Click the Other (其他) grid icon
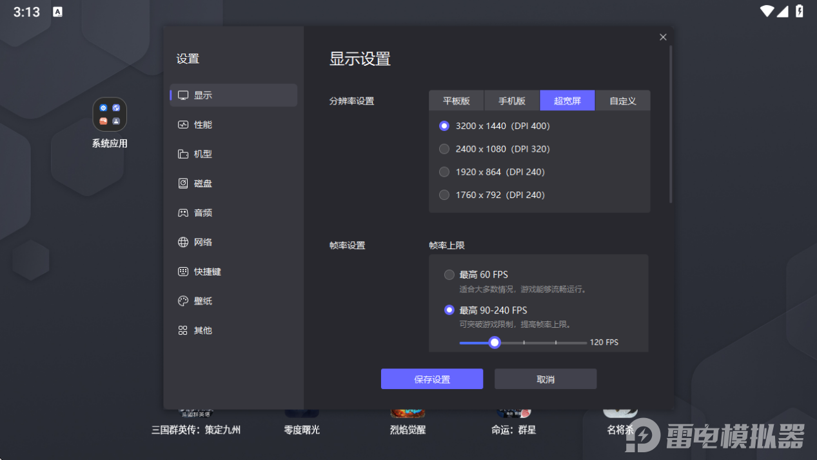Image resolution: width=817 pixels, height=460 pixels. coord(183,330)
